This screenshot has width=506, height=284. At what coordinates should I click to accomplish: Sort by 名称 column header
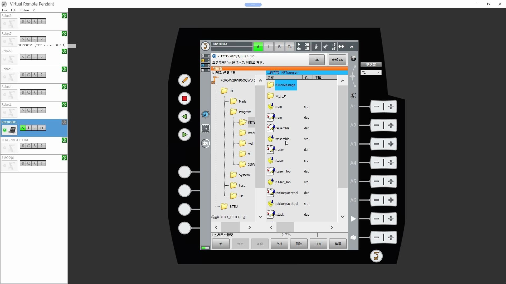[x=284, y=77]
